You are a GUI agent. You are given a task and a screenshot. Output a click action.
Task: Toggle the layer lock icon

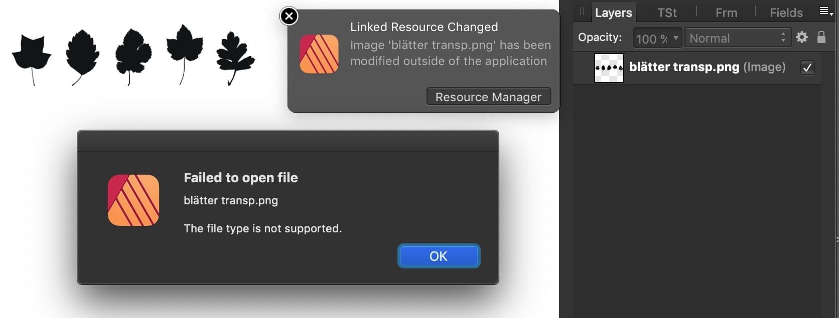click(821, 37)
